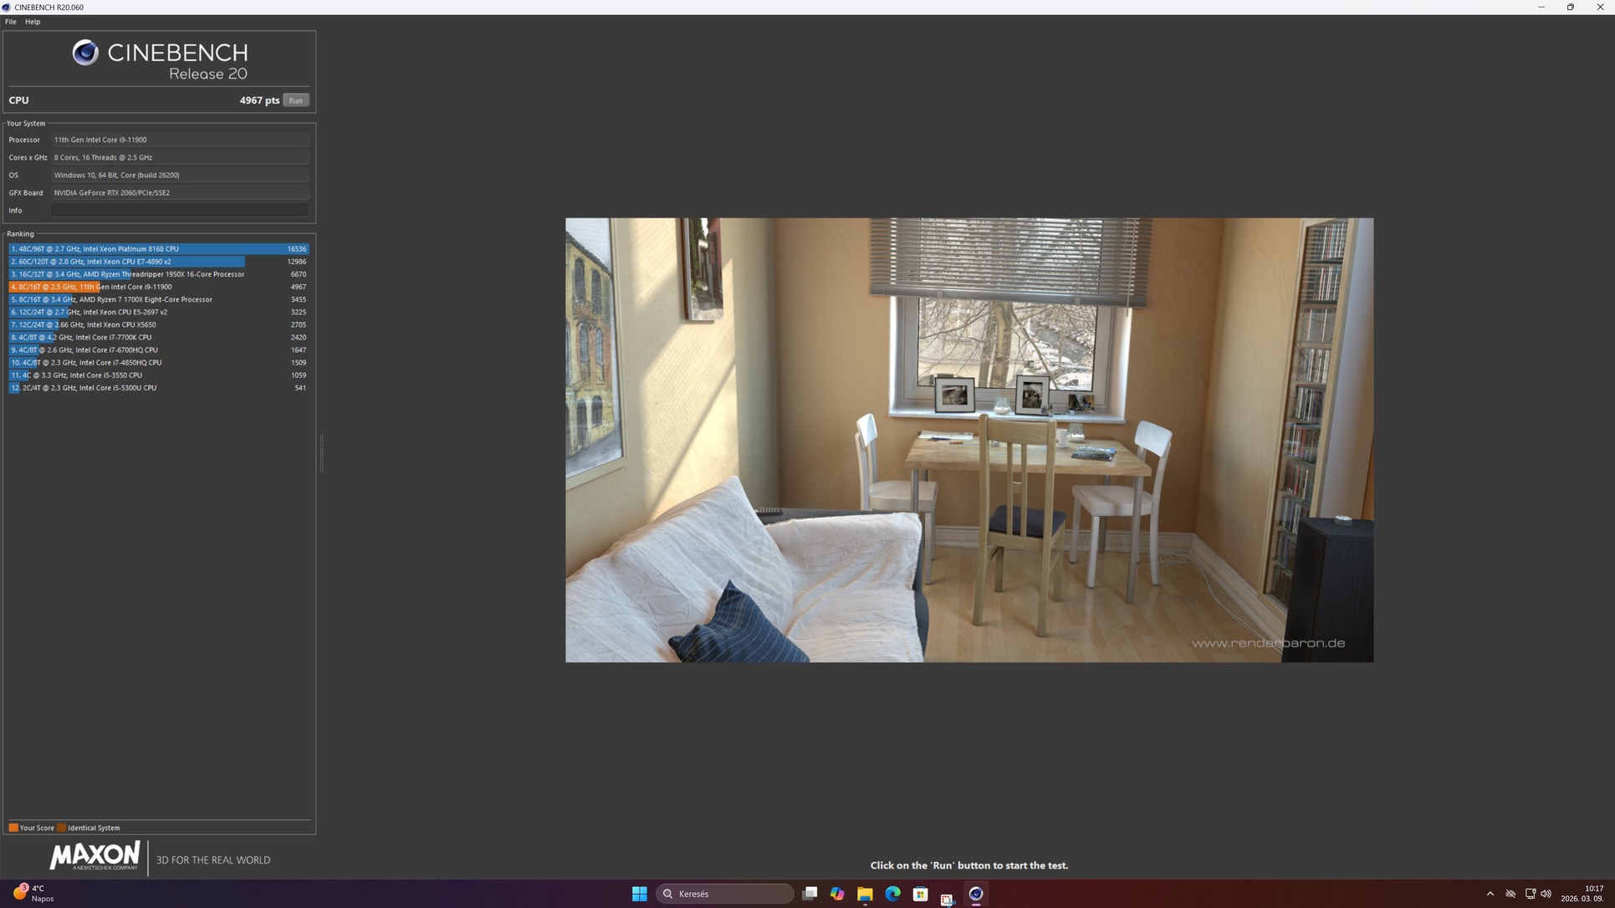Screen dimensions: 1615x908
Task: Open File Explorer from the taskbar
Action: (x=865, y=894)
